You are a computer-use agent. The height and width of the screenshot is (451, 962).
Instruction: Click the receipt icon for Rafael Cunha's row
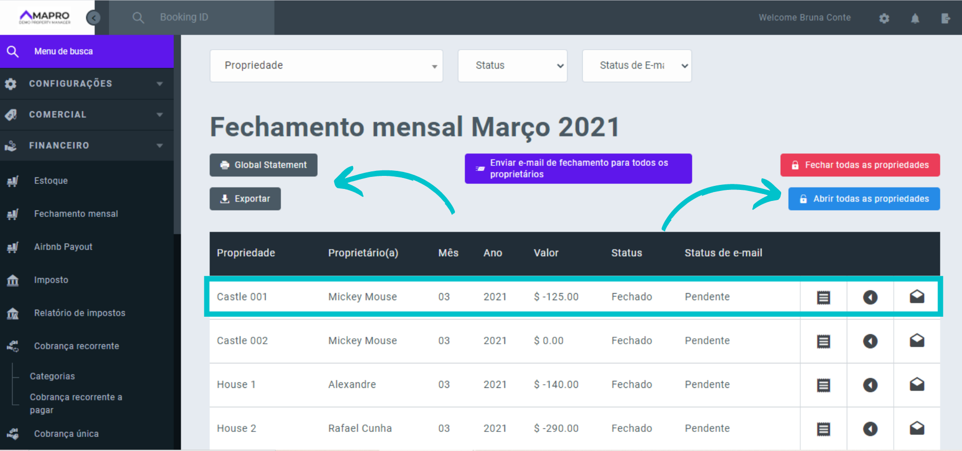click(823, 428)
